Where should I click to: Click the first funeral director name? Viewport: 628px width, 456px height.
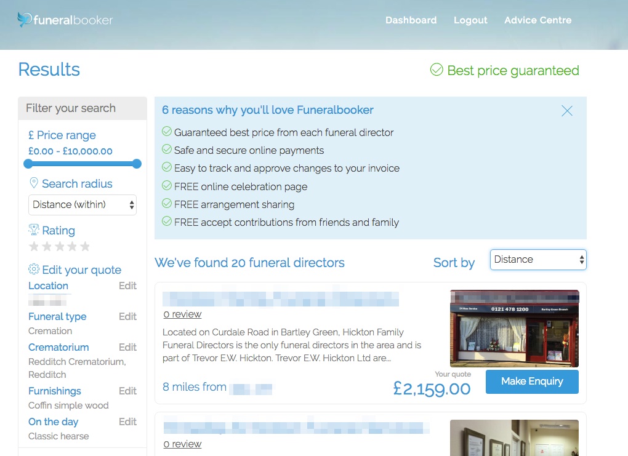pos(280,298)
